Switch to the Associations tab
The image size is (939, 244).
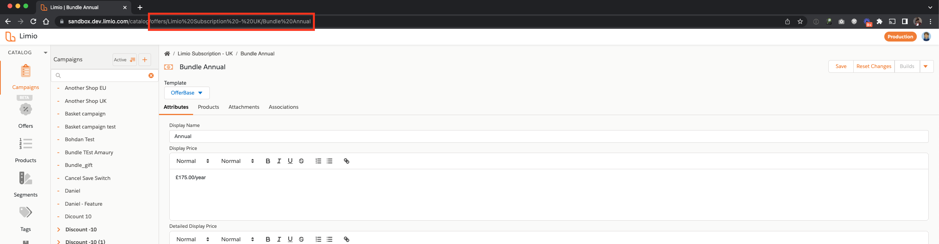(x=284, y=107)
